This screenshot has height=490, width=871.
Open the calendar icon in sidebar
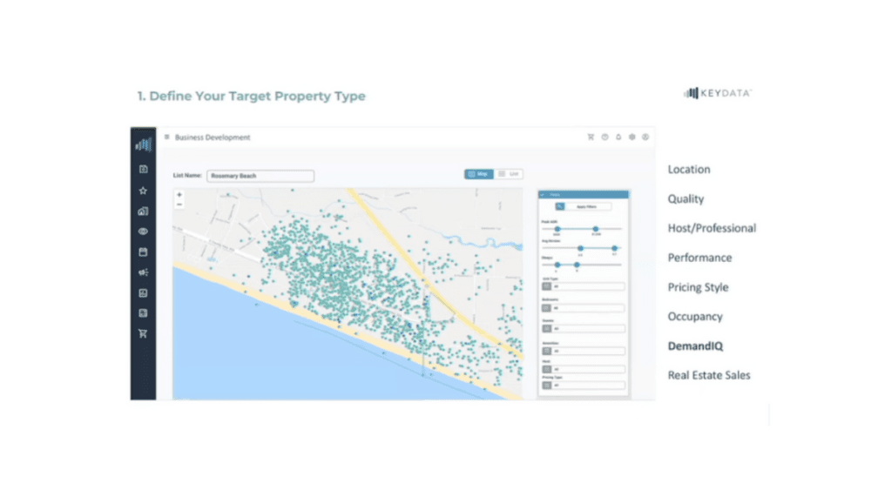coord(144,252)
